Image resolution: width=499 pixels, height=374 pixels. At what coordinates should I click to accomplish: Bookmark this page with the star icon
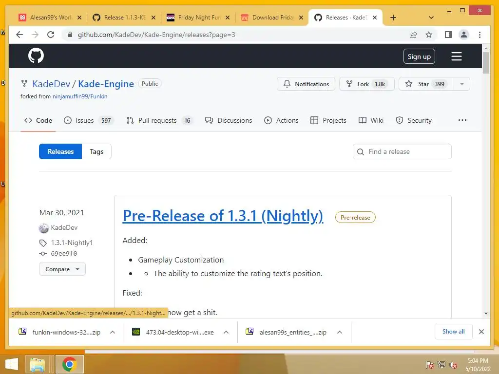click(429, 35)
